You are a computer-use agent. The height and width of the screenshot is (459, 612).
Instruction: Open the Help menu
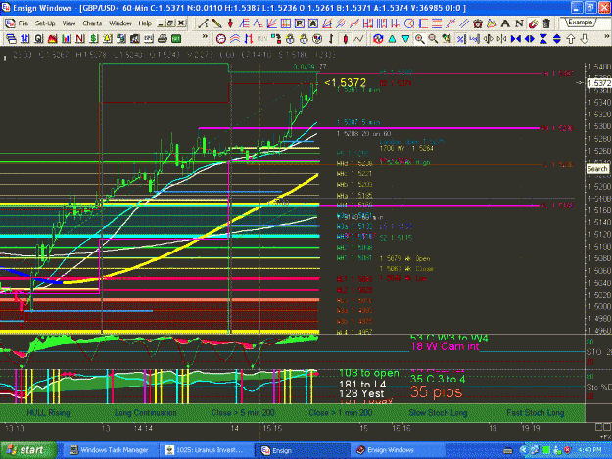tap(145, 23)
